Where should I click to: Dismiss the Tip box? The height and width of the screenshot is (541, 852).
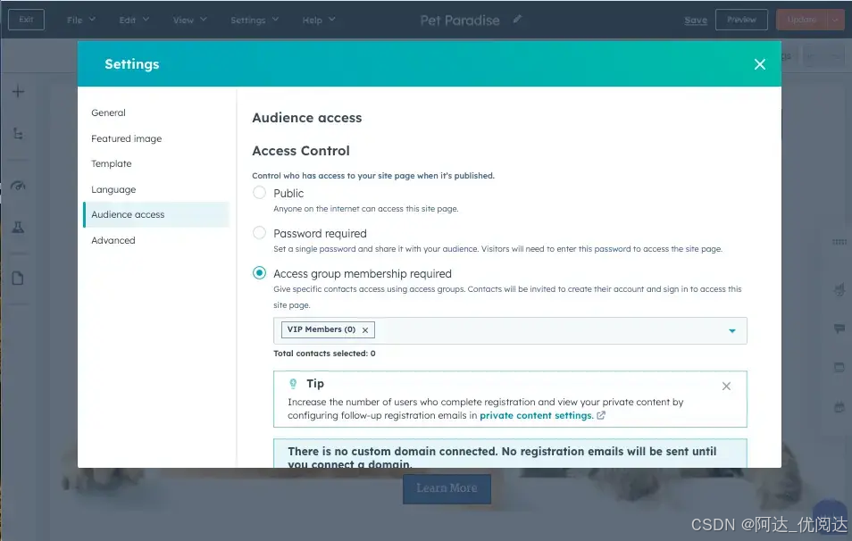coord(726,387)
